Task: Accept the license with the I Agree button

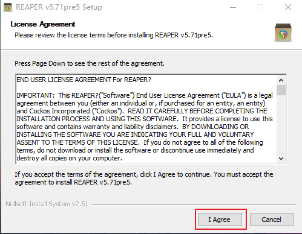Action: (220, 220)
